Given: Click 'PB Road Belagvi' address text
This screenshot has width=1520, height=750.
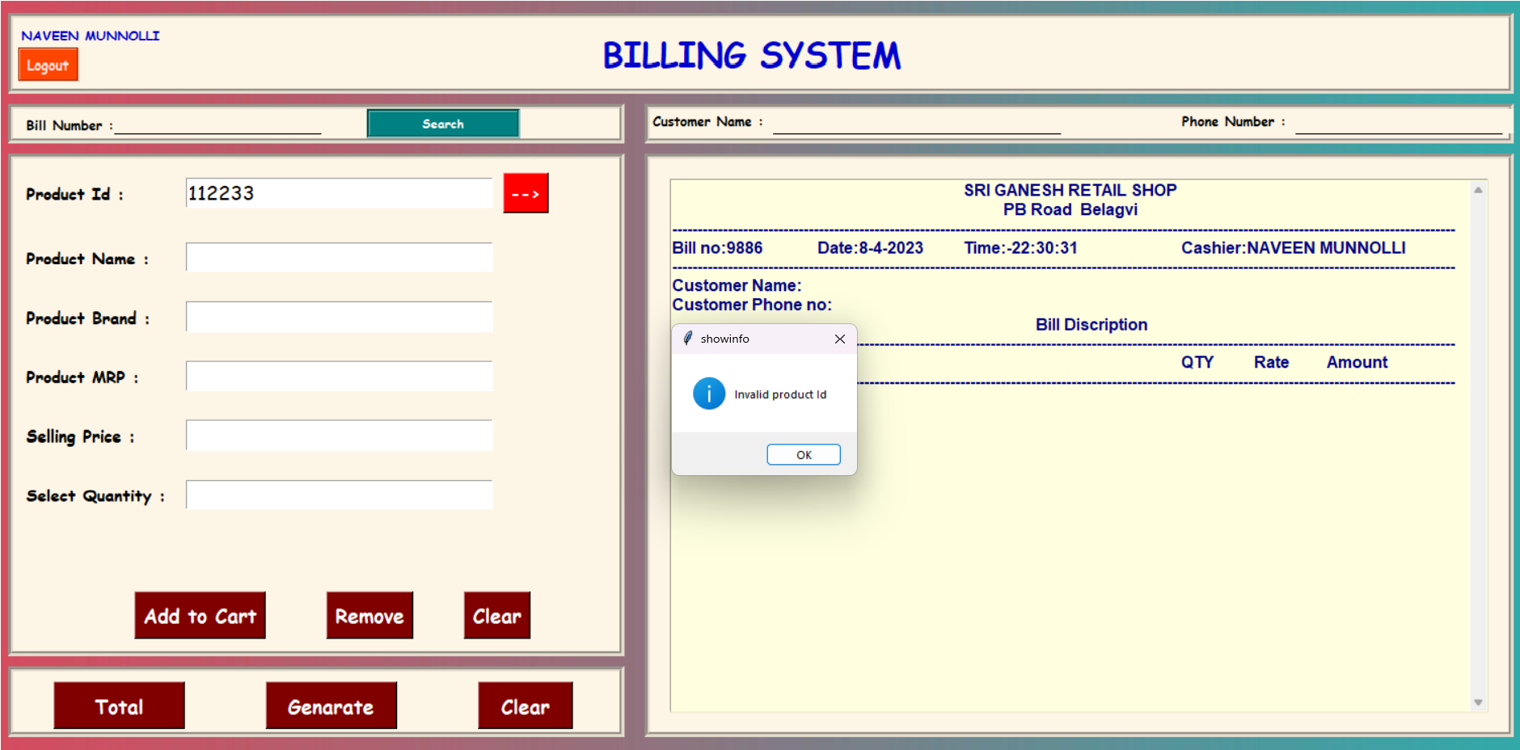Looking at the screenshot, I should 1070,209.
